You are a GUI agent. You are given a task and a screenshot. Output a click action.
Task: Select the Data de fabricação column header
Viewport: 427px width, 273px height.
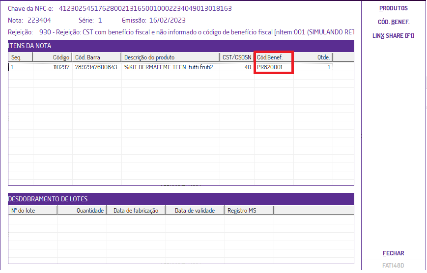coord(136,211)
